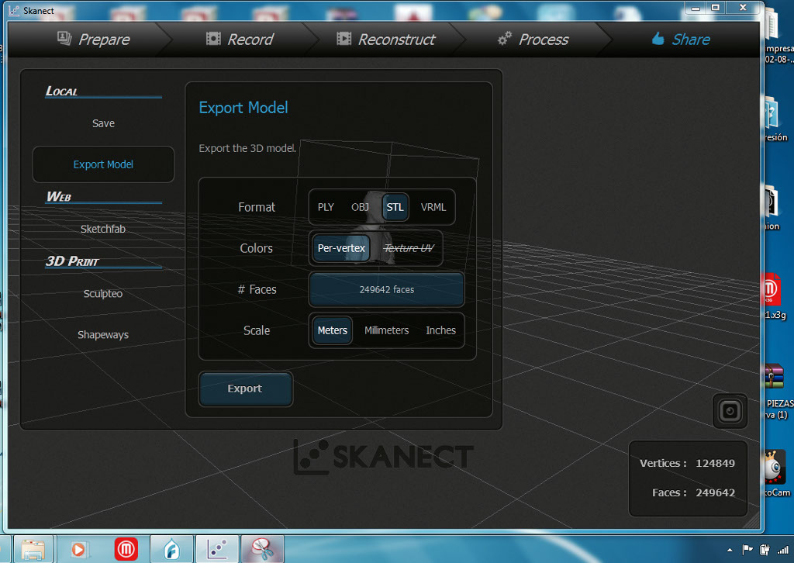Open the Snipping Tool in taskbar
794x563 pixels.
[x=263, y=549]
